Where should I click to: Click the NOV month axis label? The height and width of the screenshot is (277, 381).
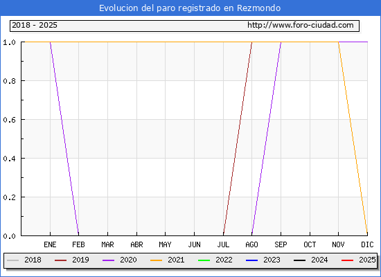(x=338, y=244)
